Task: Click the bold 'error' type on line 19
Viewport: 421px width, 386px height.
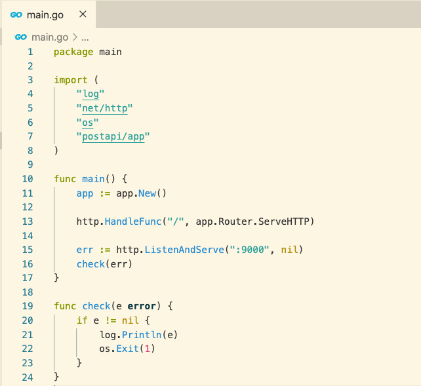Action: pos(142,306)
